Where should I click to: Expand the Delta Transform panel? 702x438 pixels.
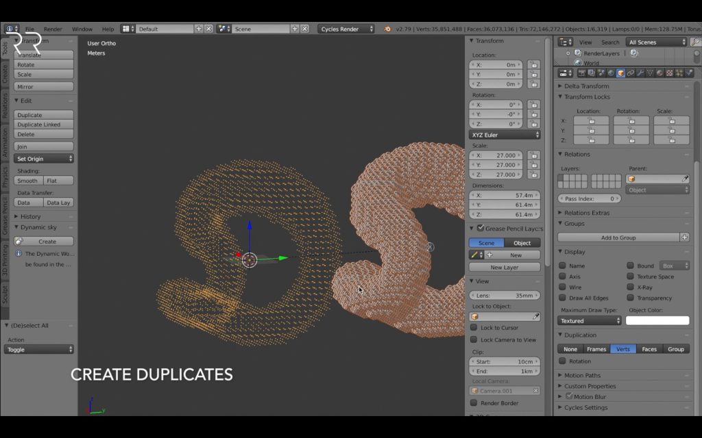click(x=586, y=86)
